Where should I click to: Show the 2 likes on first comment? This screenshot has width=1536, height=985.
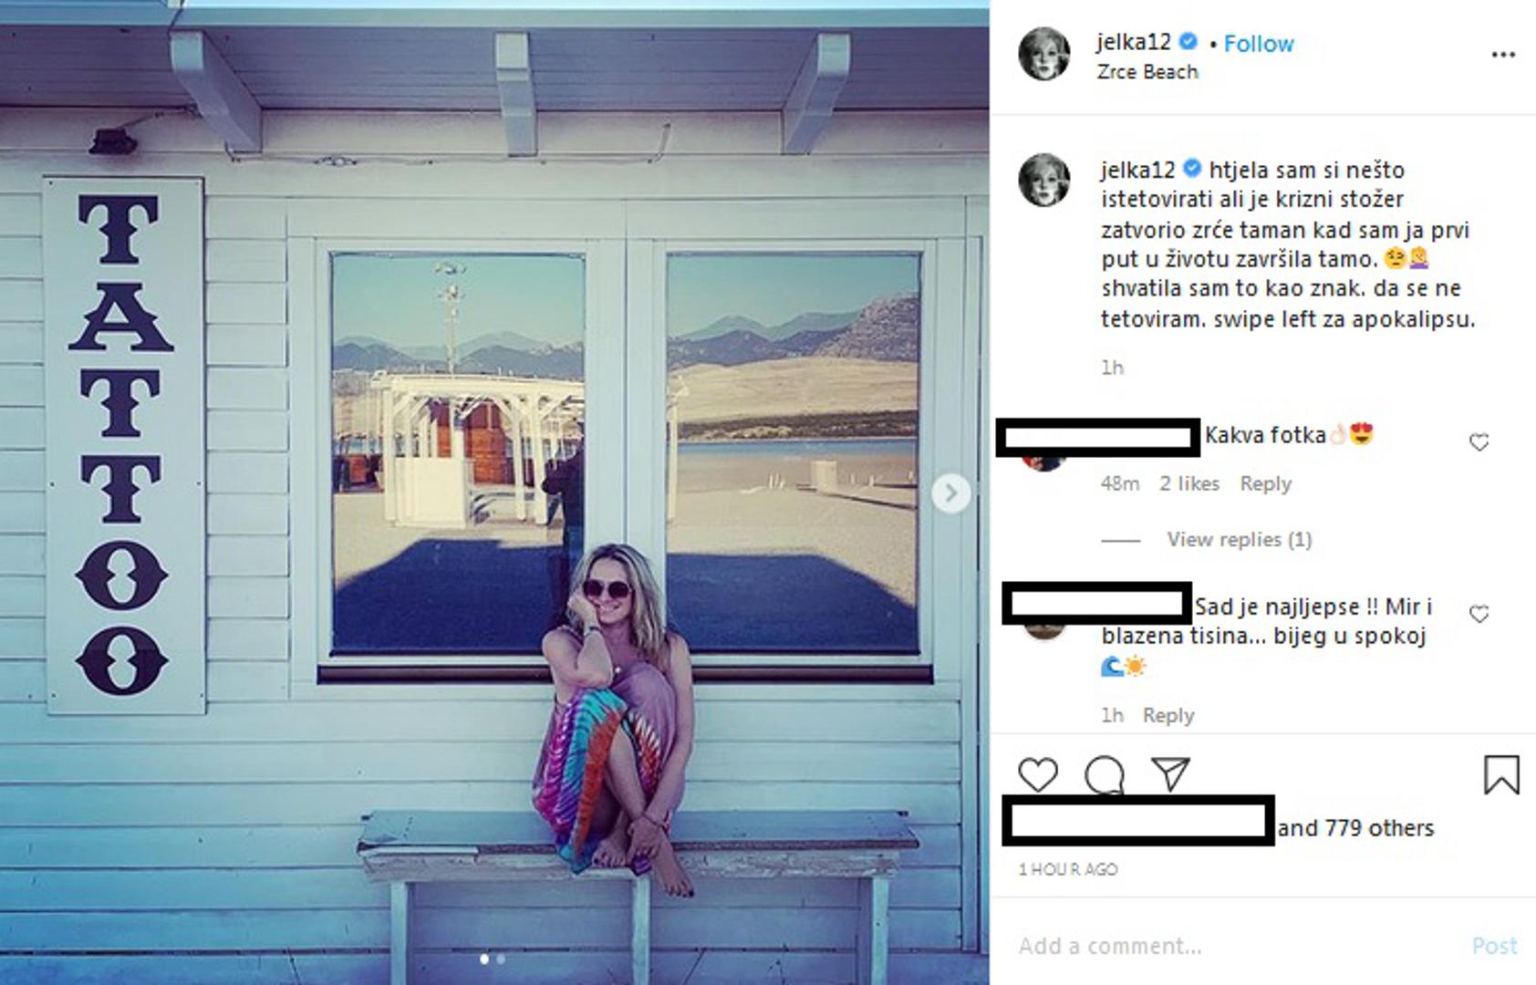point(1188,483)
